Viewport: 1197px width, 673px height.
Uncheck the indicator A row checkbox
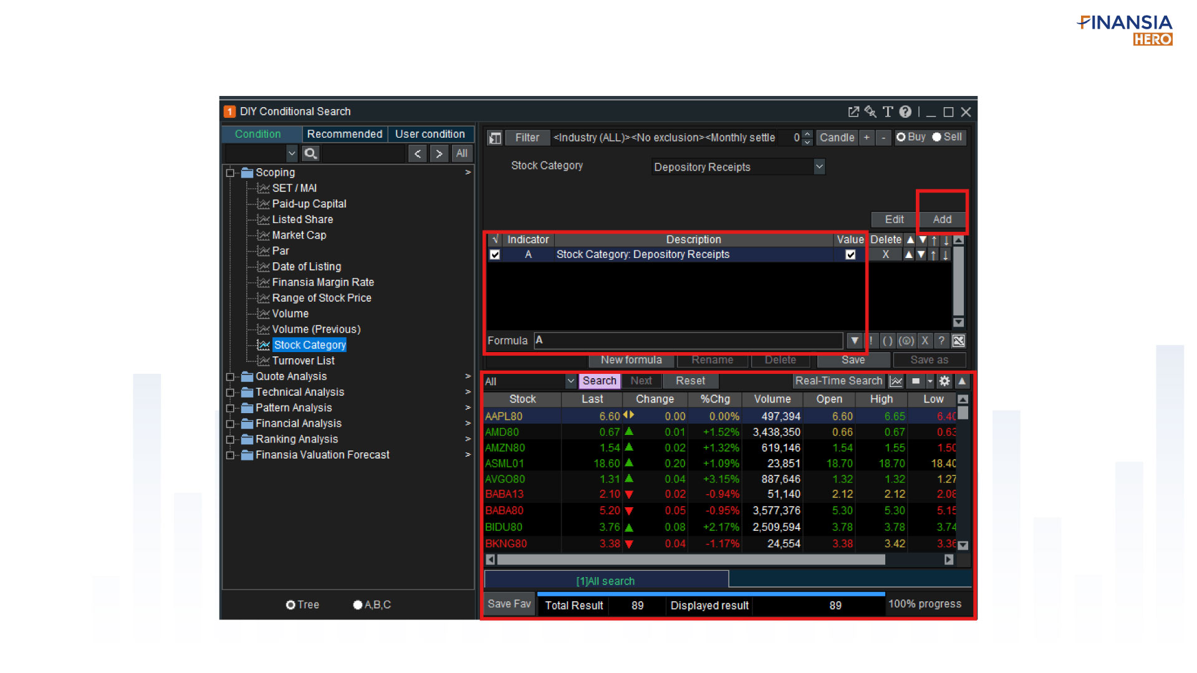495,255
